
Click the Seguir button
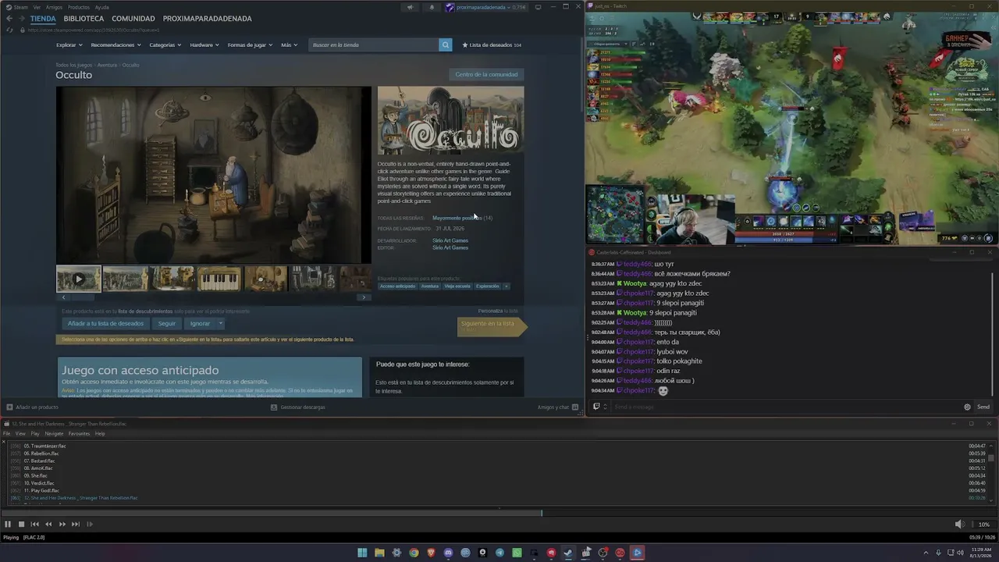[x=167, y=323]
